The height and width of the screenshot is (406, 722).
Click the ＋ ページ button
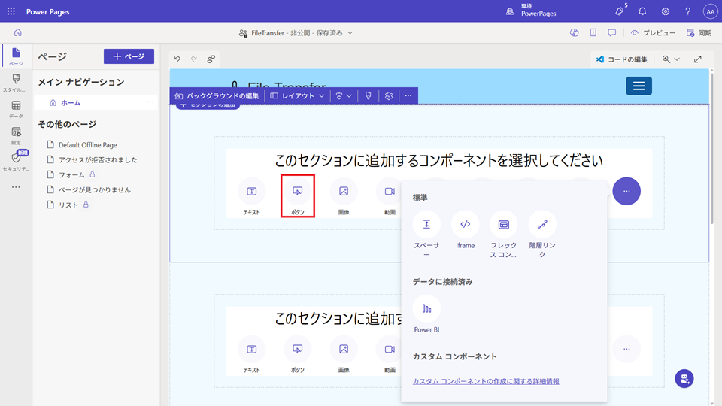(129, 56)
